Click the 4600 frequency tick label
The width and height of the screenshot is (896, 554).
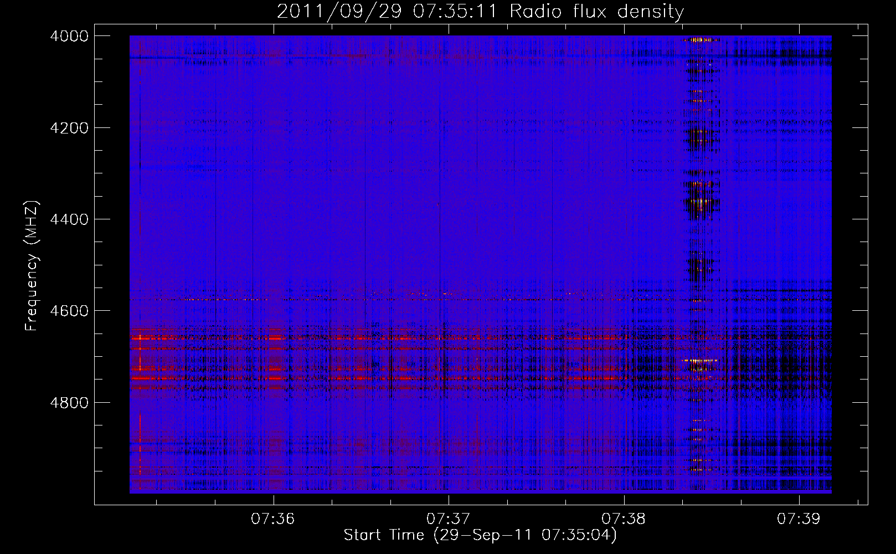point(69,311)
